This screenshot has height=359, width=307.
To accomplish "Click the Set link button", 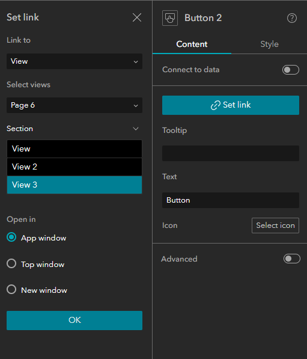I will (231, 105).
